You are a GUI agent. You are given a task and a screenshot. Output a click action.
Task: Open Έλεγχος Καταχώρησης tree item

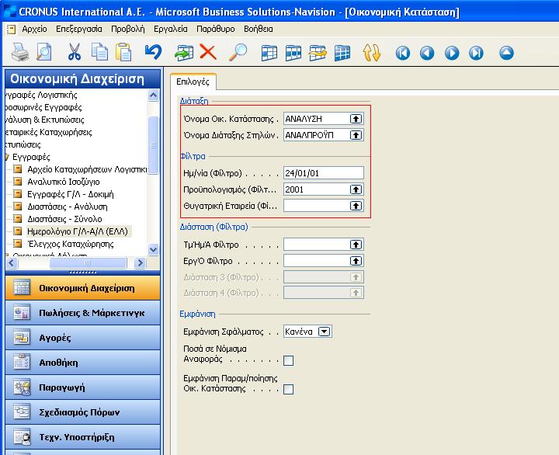click(71, 245)
